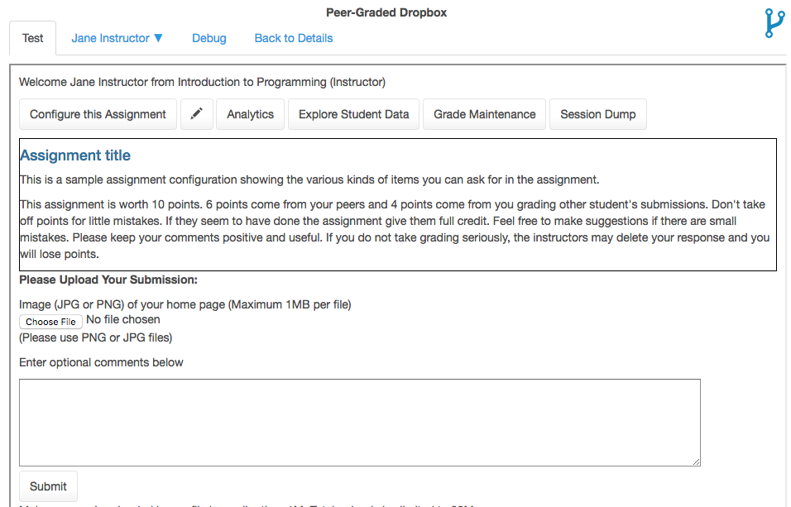Viewport: 791px width, 507px height.
Task: Click the Please Upload Your Submission heading
Action: pyautogui.click(x=108, y=280)
